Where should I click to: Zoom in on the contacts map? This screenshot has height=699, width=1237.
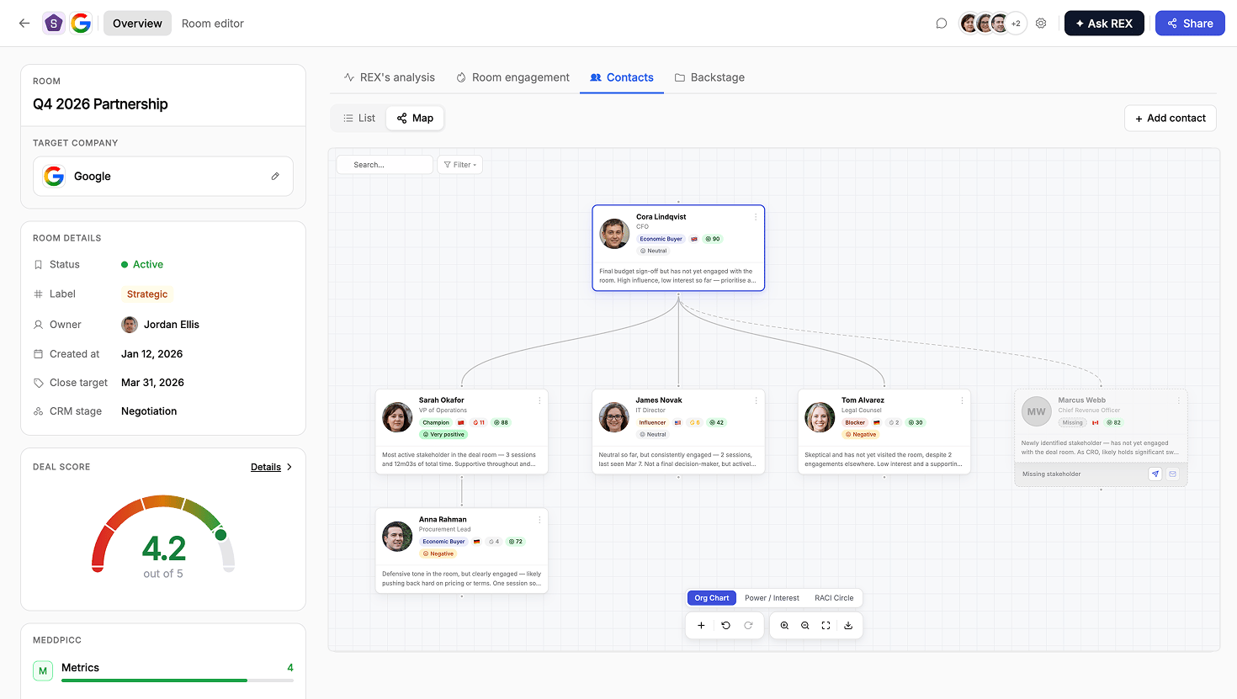point(784,626)
